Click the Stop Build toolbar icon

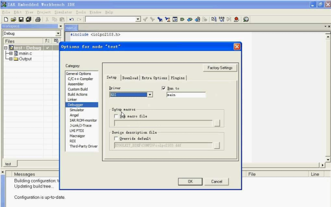click(x=229, y=19)
